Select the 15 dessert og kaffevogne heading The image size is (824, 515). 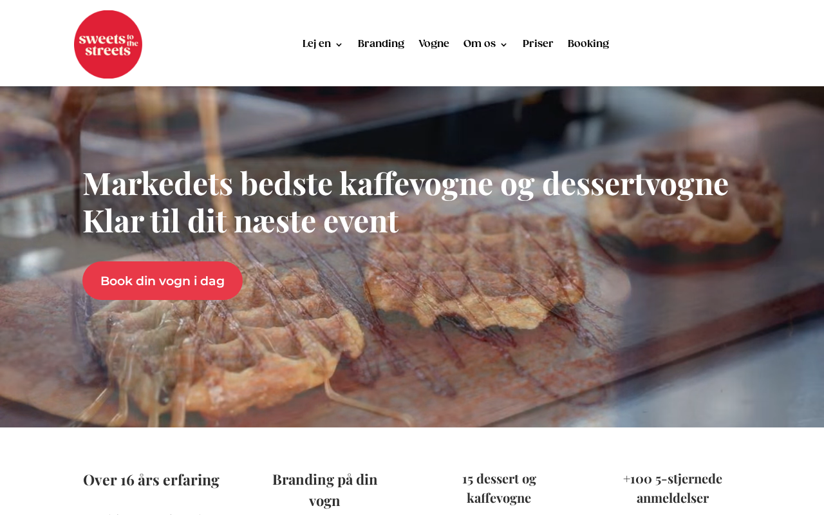(499, 488)
